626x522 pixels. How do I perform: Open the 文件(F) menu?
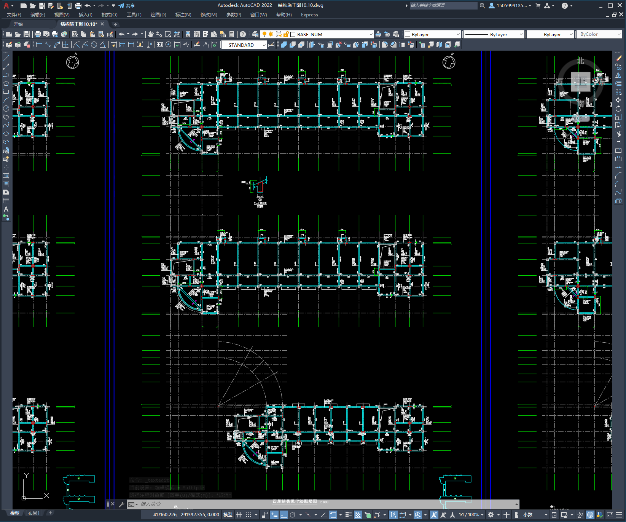click(14, 15)
